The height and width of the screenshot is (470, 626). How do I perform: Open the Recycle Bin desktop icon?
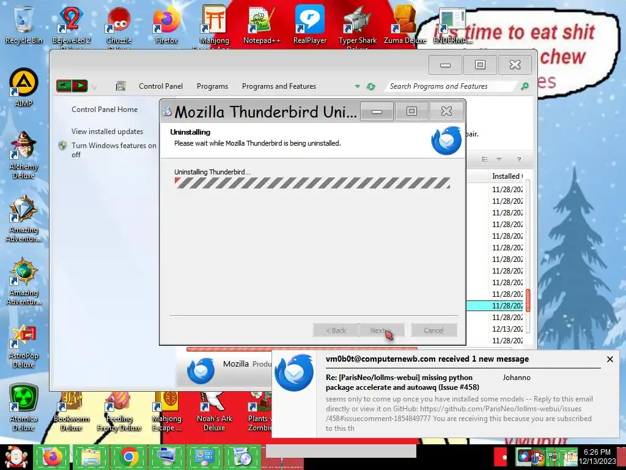24,24
